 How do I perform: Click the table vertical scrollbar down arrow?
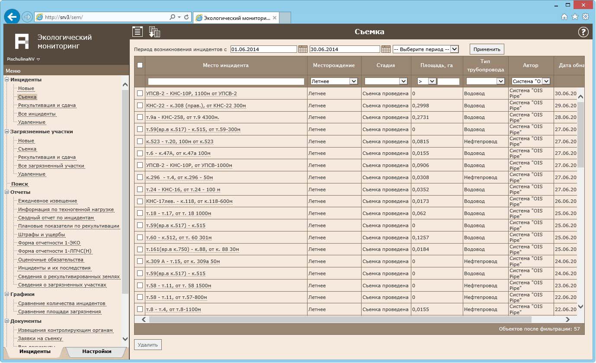(580, 306)
